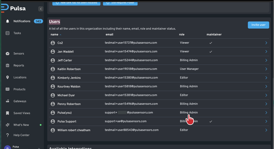Screen dimensions: 274x149
Task: Open Locations in the sidebar
Action: (20, 77)
